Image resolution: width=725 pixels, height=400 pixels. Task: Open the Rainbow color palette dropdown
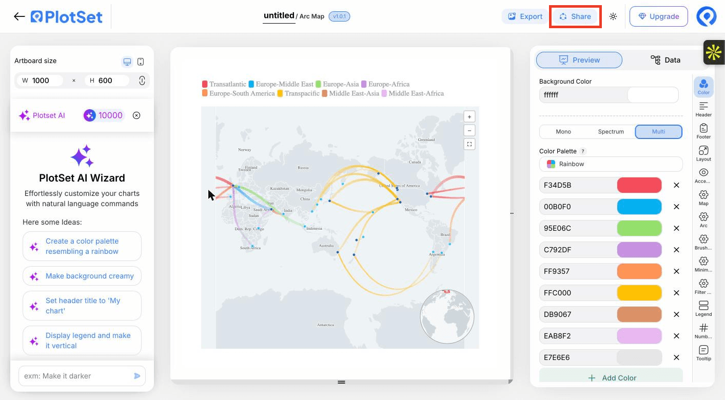(611, 164)
